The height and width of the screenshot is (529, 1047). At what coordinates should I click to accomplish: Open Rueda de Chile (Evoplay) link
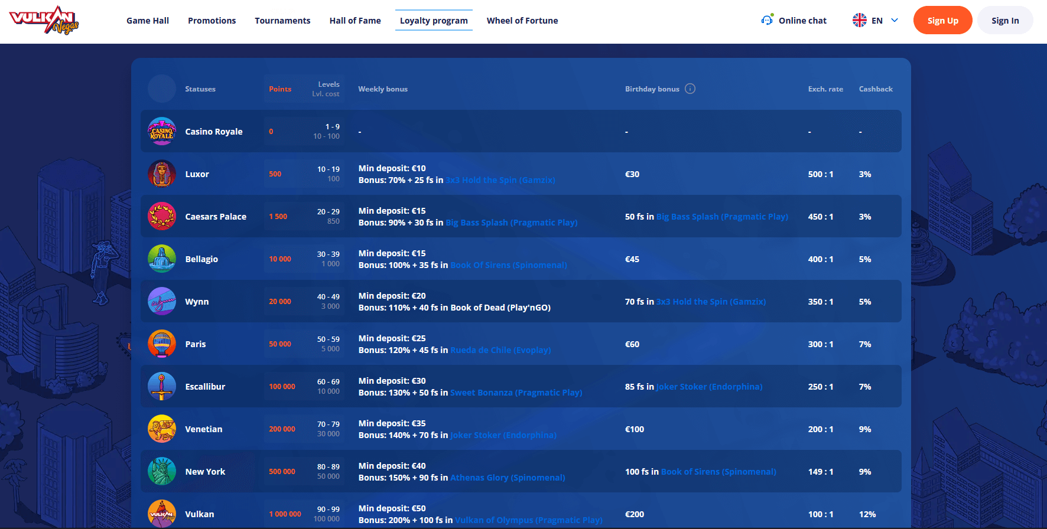tap(500, 350)
